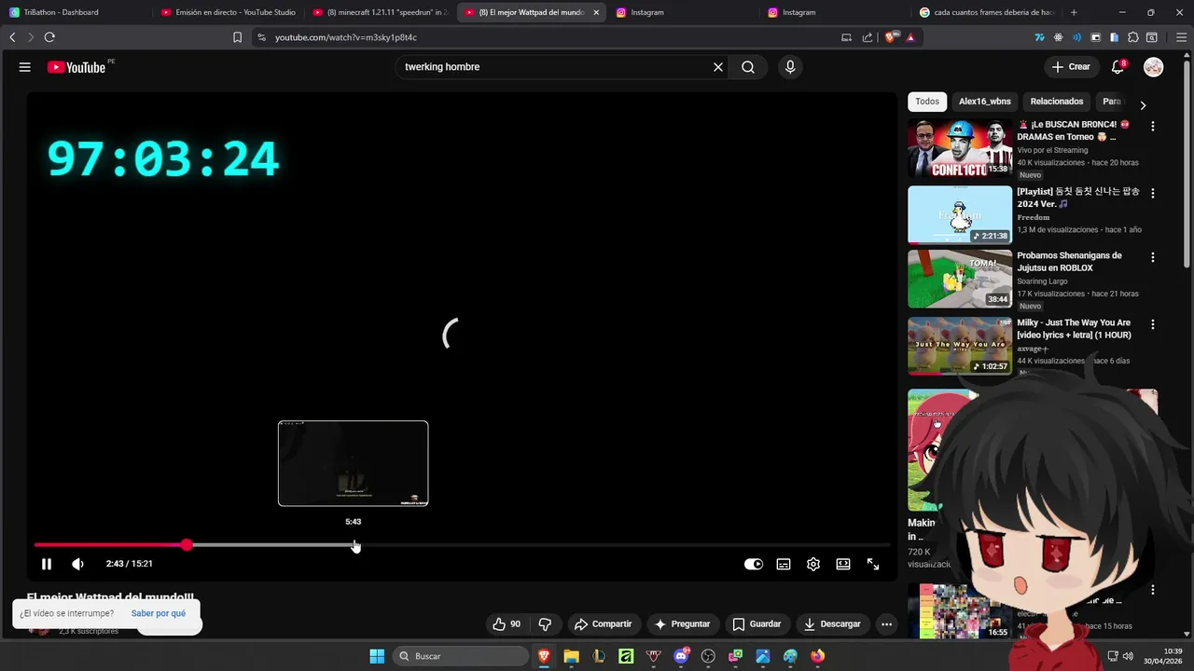The image size is (1194, 671).
Task: Open Firefox from the taskbar
Action: 818,656
